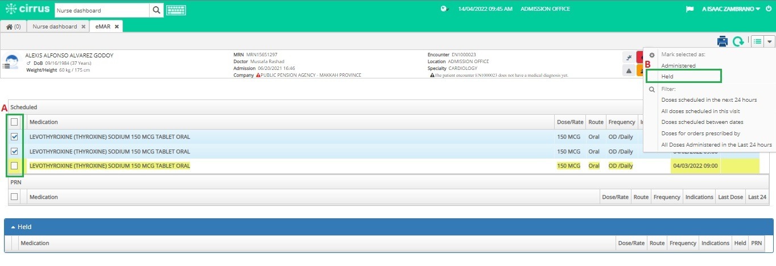Filter doses scheduled in next 24 hours
Screen dimensions: 776x266
[x=709, y=99]
